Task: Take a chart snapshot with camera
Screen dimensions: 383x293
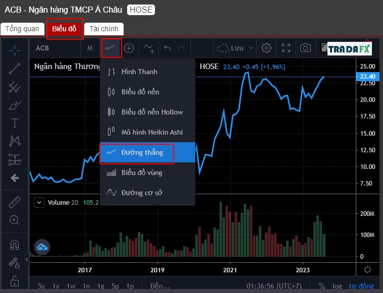Action: click(305, 48)
